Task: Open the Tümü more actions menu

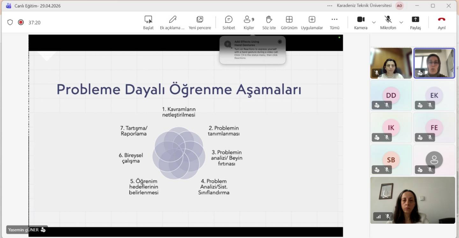Action: [334, 22]
